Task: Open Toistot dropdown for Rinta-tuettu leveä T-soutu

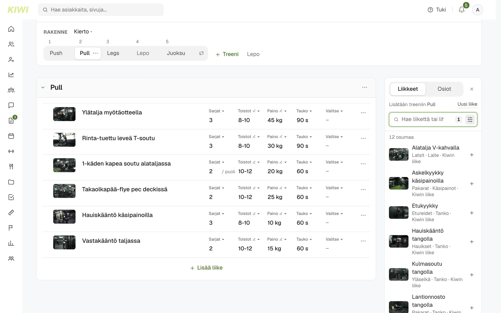Action: 249,137
